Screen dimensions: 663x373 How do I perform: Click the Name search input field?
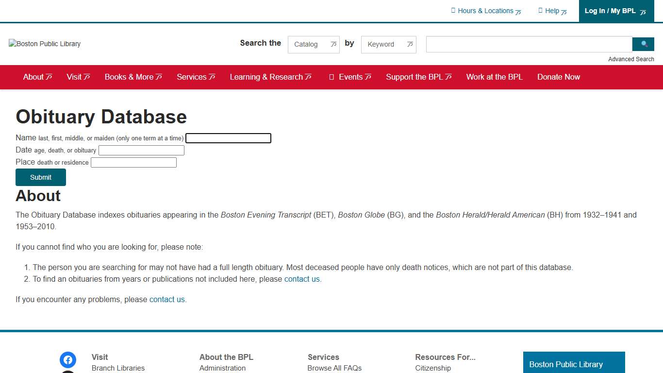tap(228, 138)
